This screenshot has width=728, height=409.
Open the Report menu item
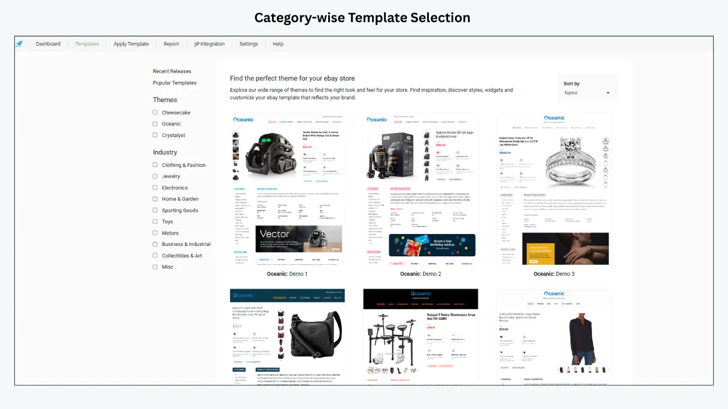[x=171, y=44]
